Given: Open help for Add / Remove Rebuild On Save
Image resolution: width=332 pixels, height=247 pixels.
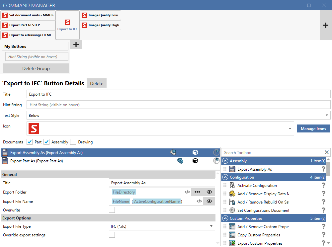Looking at the screenshot, I should coord(323,202).
